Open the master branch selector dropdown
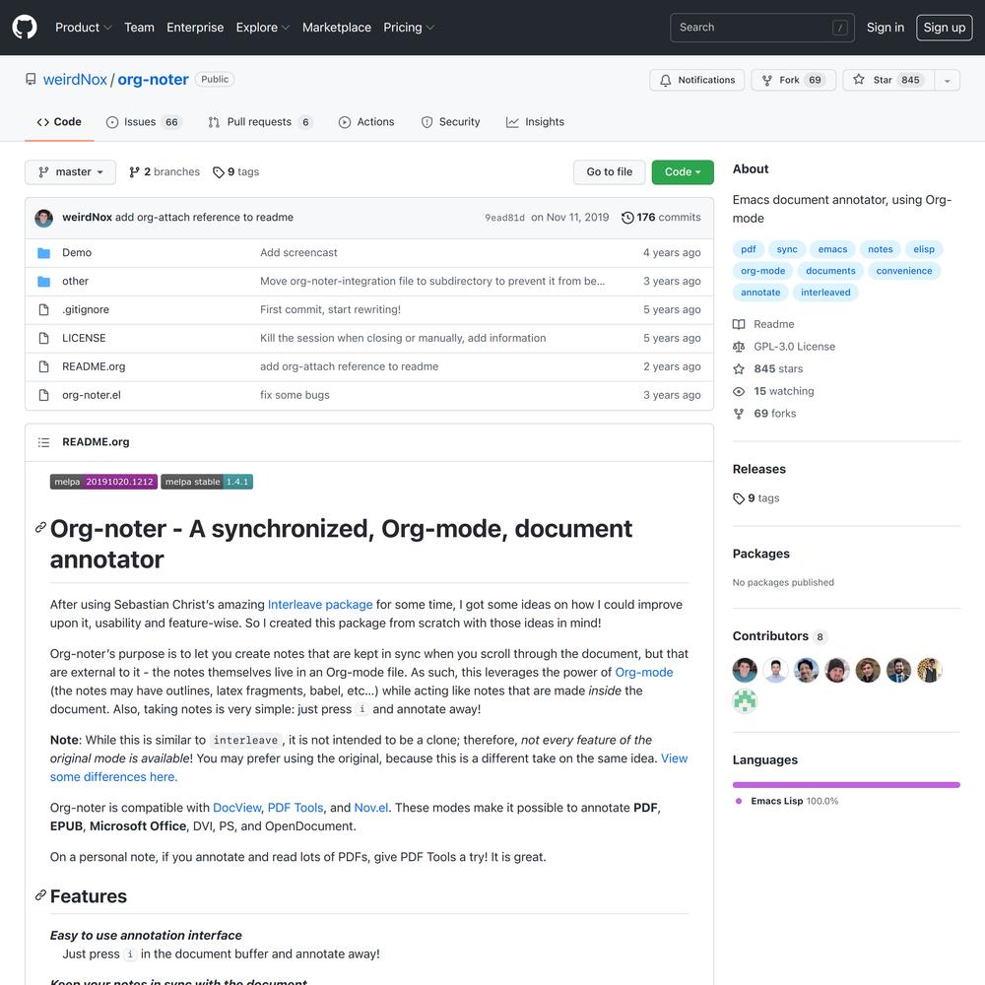Viewport: 985px width, 985px height. (70, 172)
